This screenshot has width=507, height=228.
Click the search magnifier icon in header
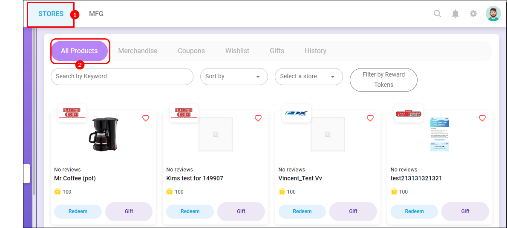pyautogui.click(x=437, y=14)
